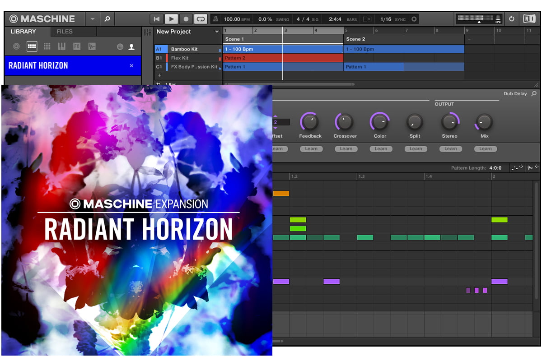Screen dimensions: 542x361
Task: Click bar 5 on arranger timeline
Action: [346, 31]
